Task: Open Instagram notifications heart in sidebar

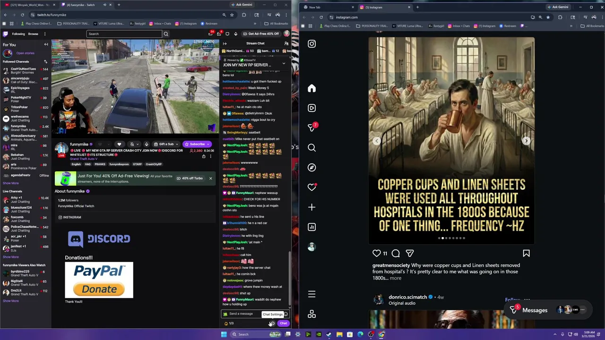Action: point(311,187)
